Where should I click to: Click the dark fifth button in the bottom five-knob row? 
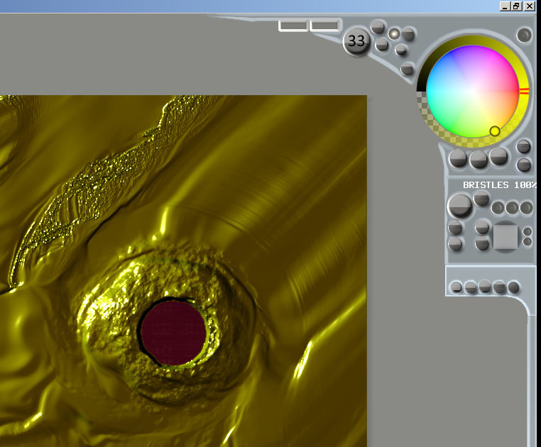click(x=513, y=287)
